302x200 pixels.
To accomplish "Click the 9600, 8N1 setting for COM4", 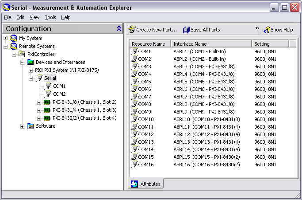I will coord(265,74).
